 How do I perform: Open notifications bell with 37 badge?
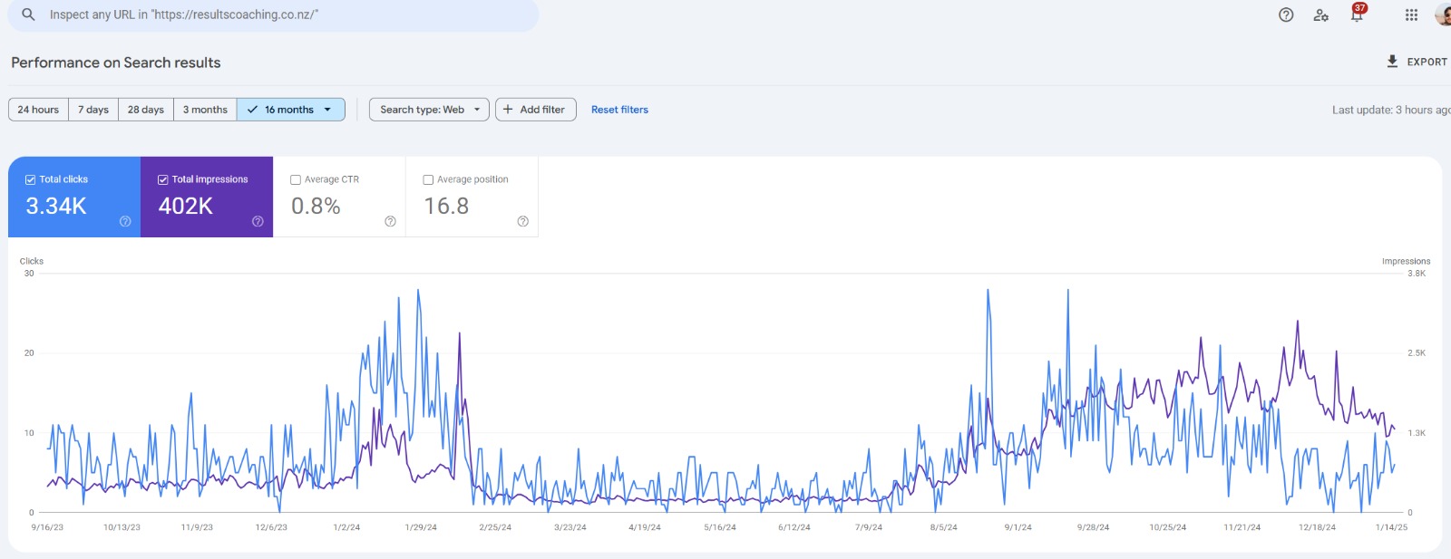point(1357,14)
